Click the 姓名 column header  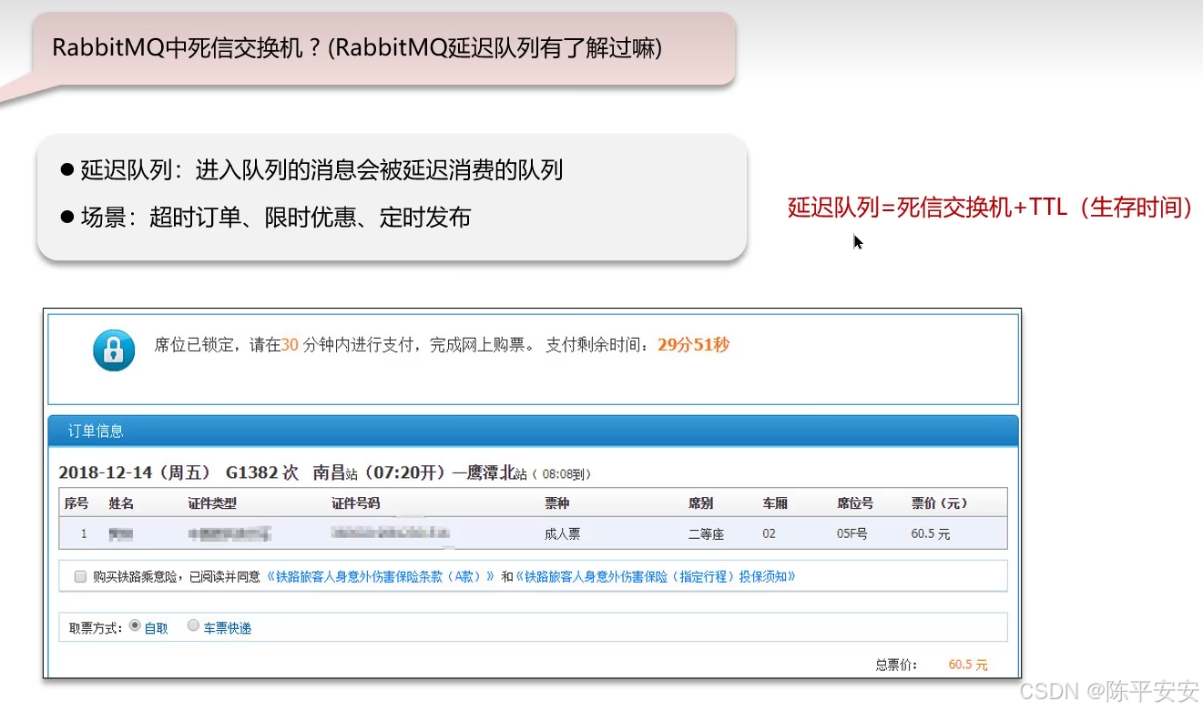pos(121,503)
